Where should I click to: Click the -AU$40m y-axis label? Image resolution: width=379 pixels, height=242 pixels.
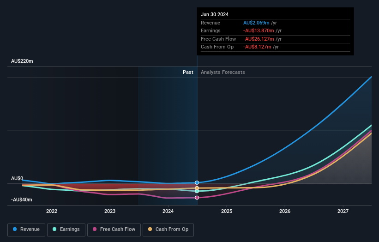click(x=22, y=200)
